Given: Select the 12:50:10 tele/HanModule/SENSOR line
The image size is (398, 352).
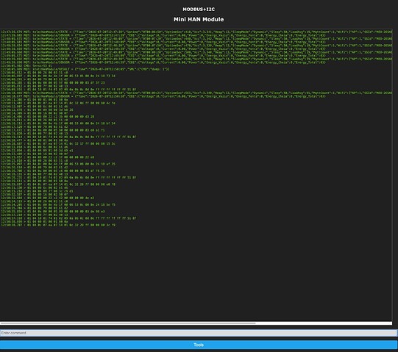Looking at the screenshot, I should point(163,96).
